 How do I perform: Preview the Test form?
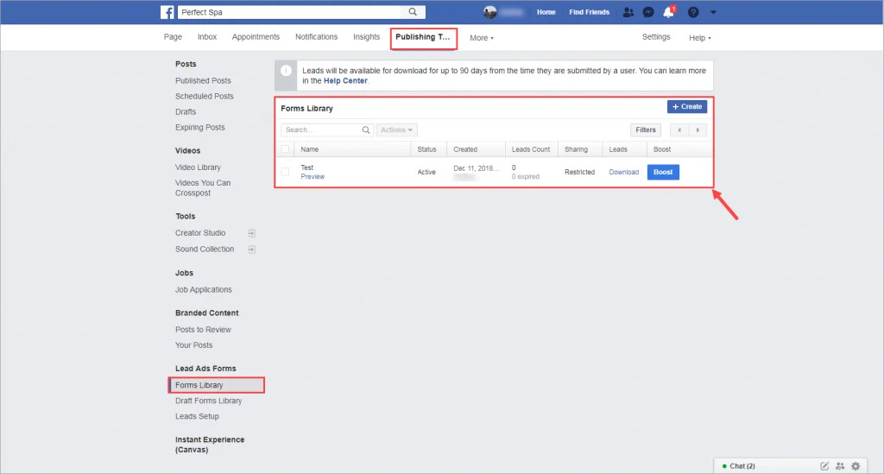tap(313, 176)
